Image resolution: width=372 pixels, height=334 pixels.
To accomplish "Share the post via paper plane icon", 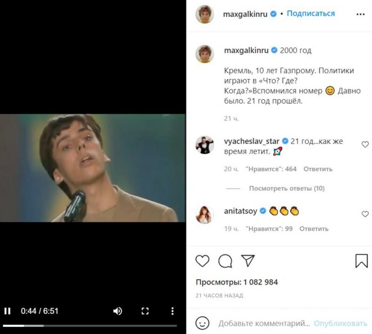I will (x=248, y=261).
